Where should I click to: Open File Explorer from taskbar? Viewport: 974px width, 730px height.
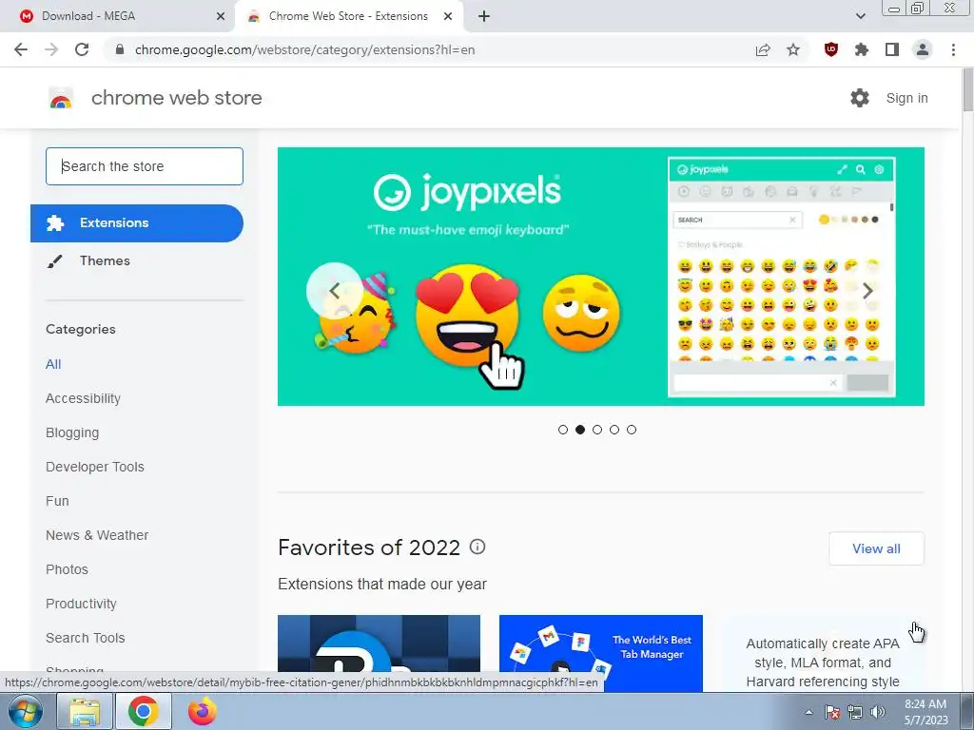point(85,711)
